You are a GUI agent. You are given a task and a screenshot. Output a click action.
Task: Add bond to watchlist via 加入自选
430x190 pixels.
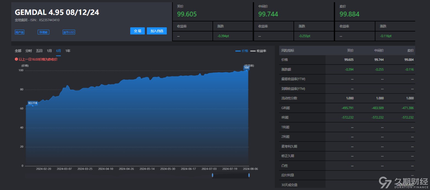point(157,31)
